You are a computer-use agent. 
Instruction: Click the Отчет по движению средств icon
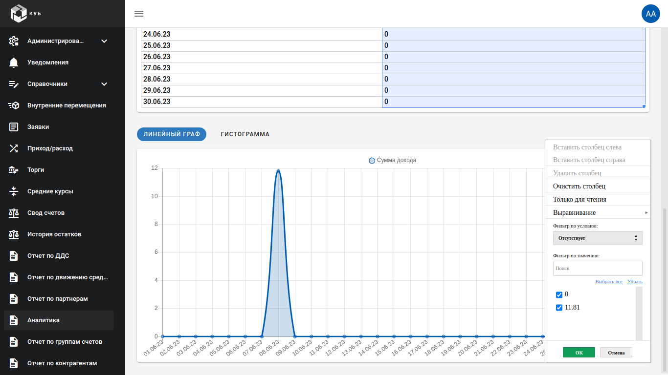14,277
